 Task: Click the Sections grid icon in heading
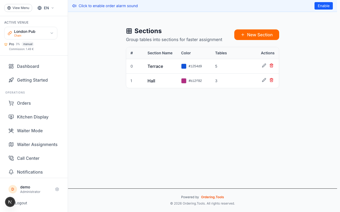coord(129,31)
